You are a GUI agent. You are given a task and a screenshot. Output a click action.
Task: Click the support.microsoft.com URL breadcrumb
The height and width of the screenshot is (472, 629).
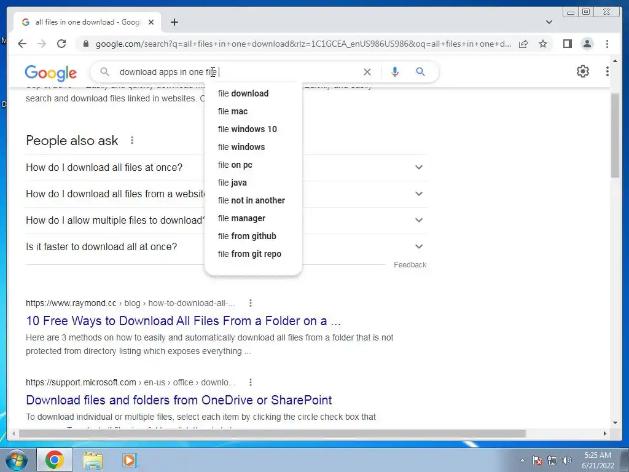tap(130, 382)
